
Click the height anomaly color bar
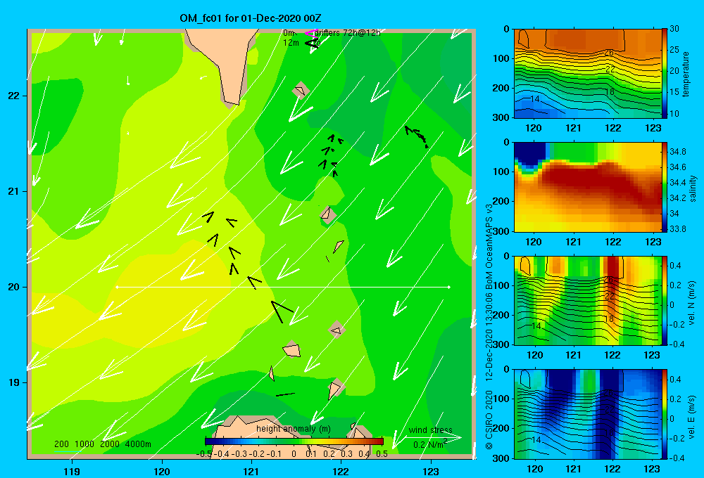click(294, 441)
